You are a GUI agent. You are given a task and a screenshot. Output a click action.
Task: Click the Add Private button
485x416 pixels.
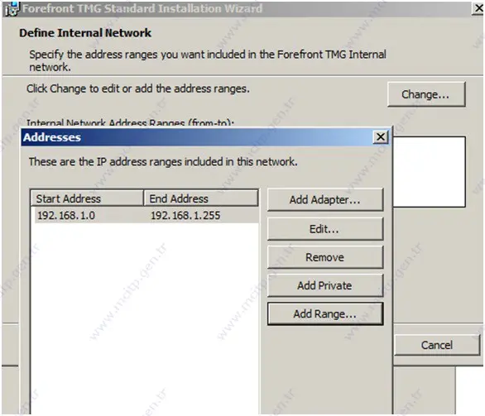pos(325,285)
